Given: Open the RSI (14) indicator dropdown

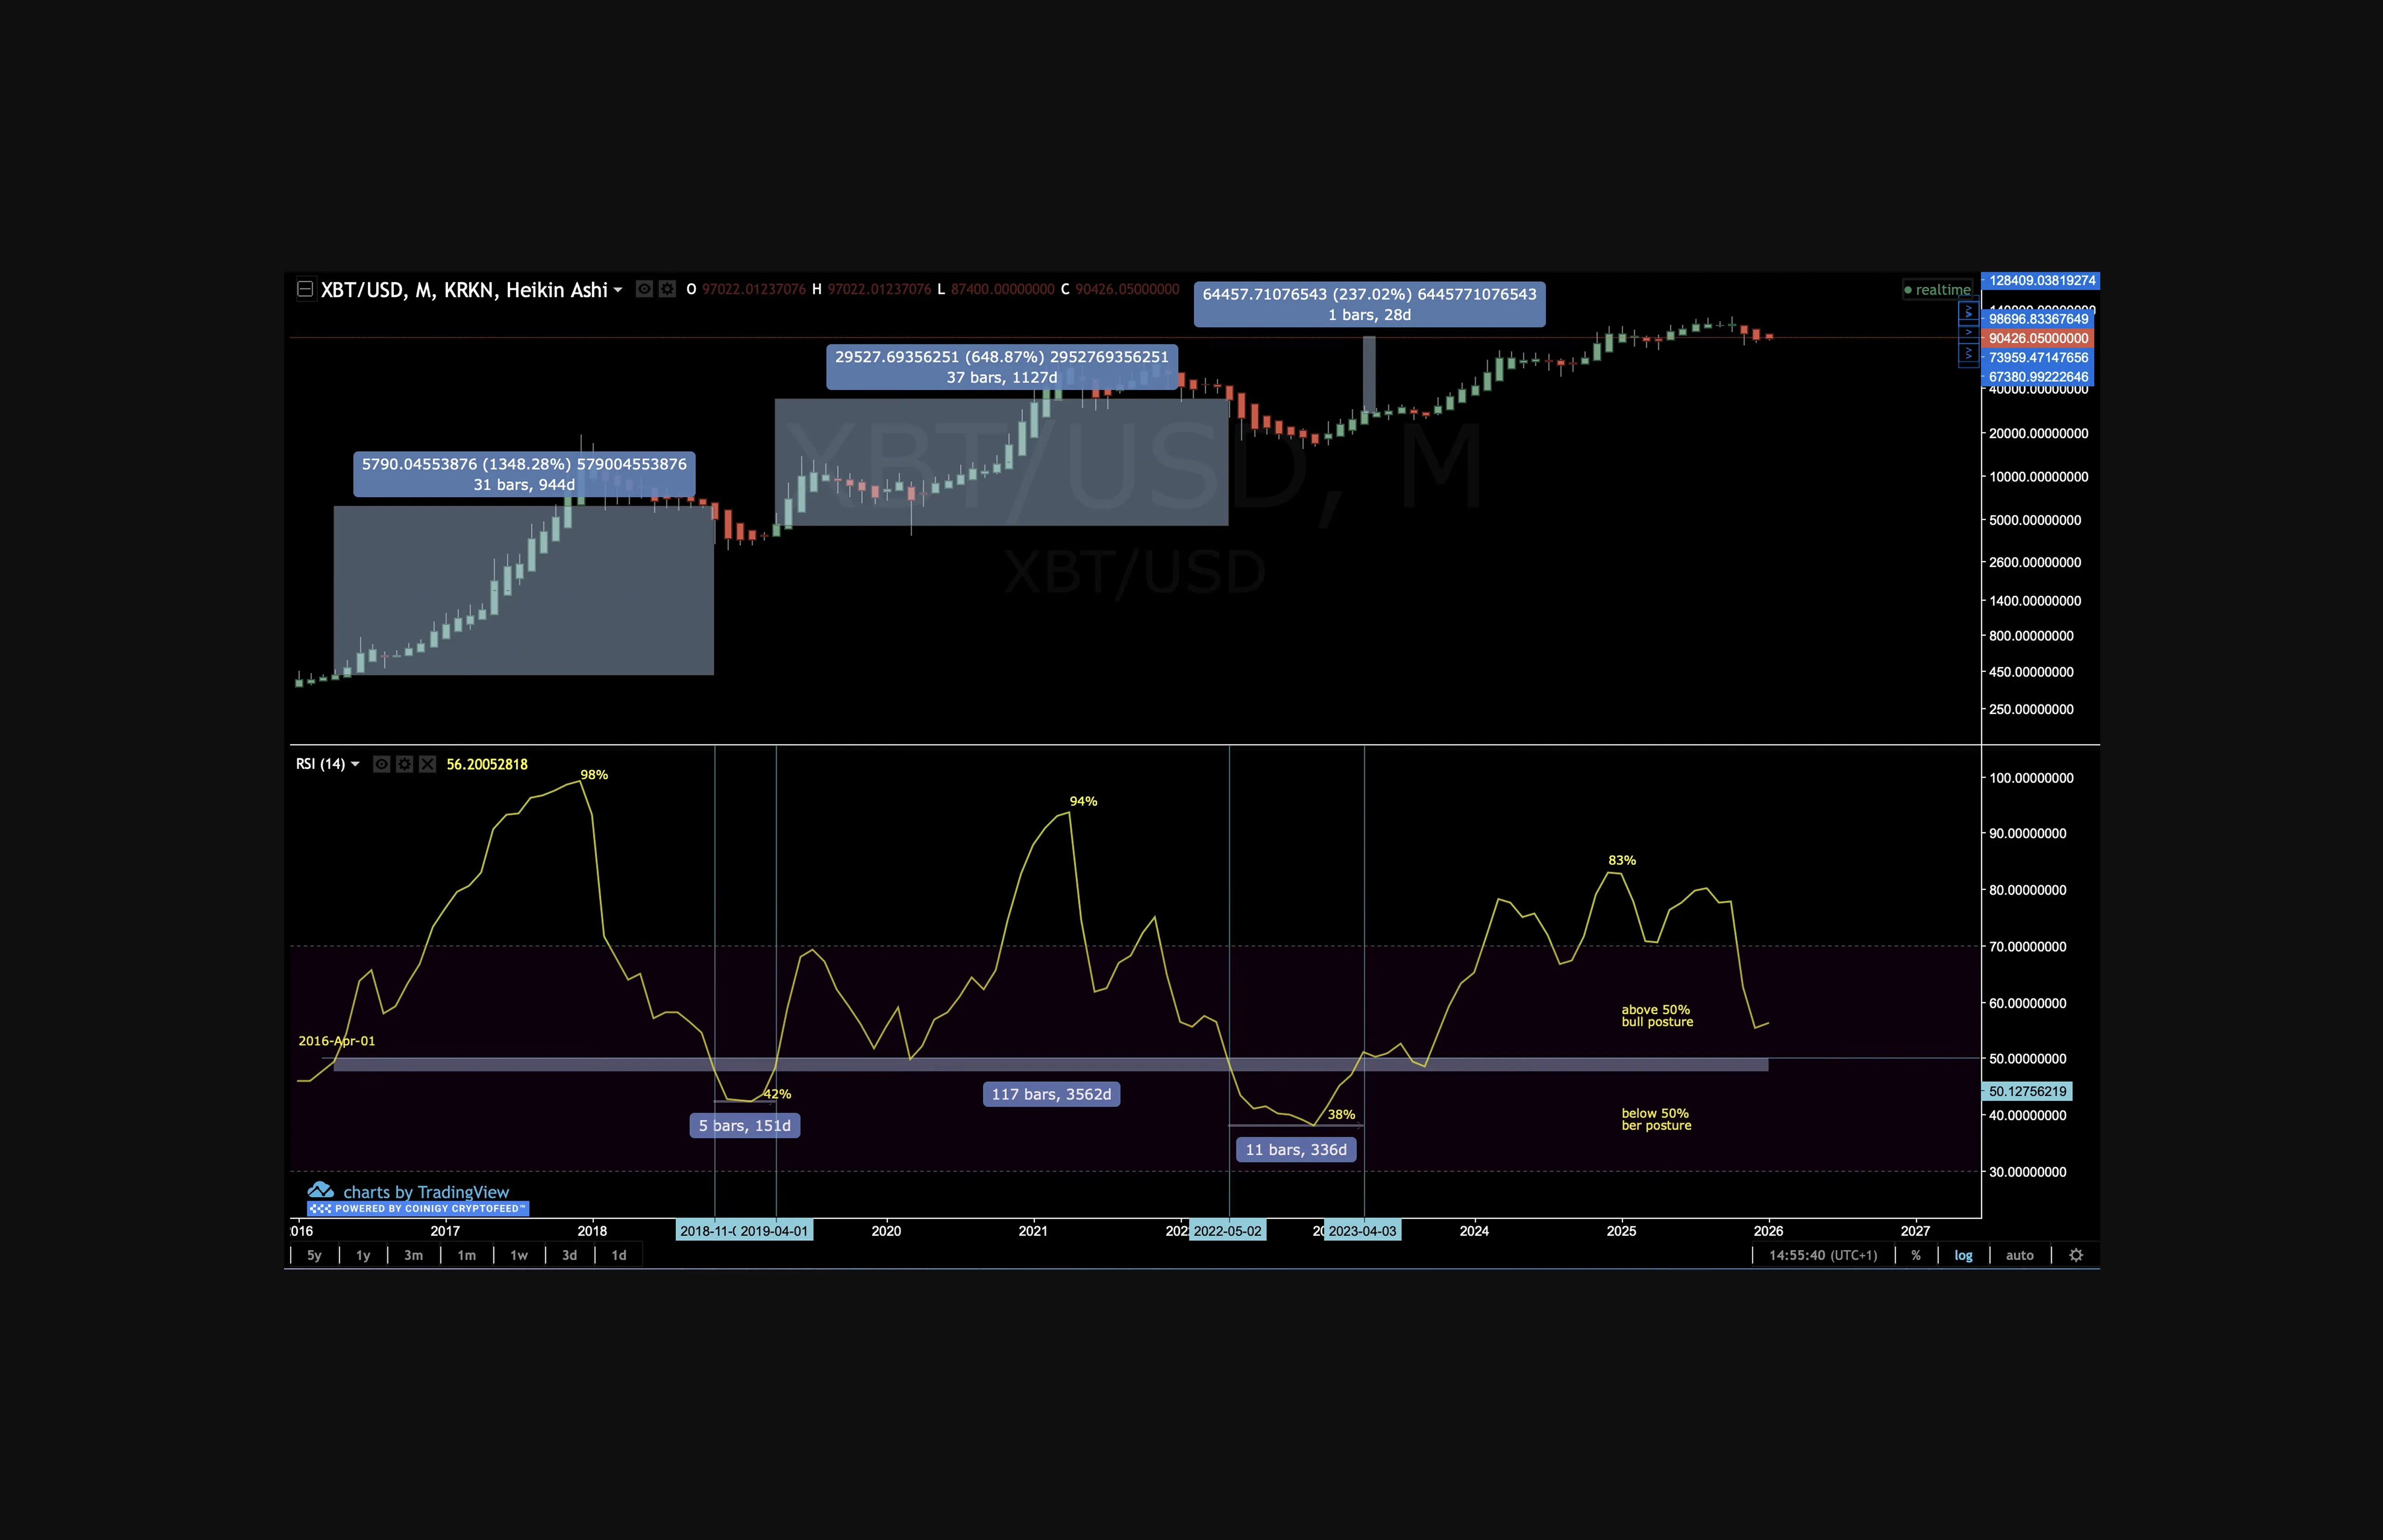Looking at the screenshot, I should pos(355,764).
